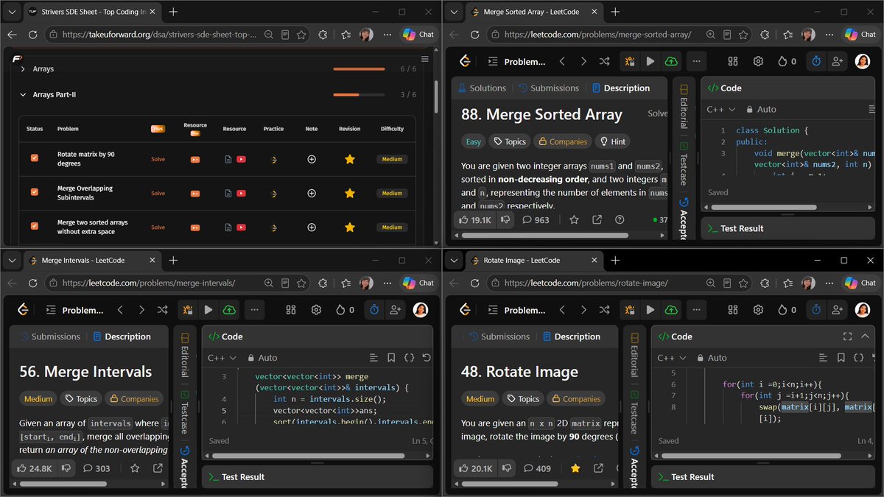Viewport: 884px width, 497px height.
Task: Go to next problem in the Rotate Image window
Action: tap(583, 310)
